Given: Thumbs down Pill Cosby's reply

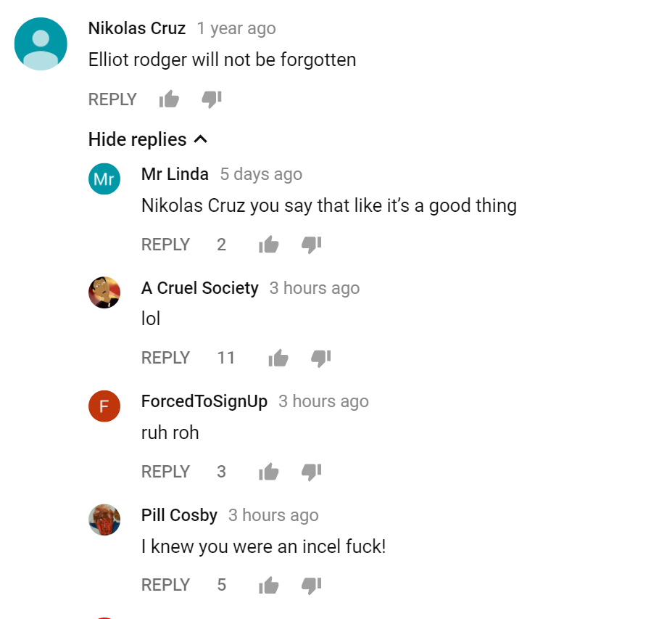Looking at the screenshot, I should point(312,586).
